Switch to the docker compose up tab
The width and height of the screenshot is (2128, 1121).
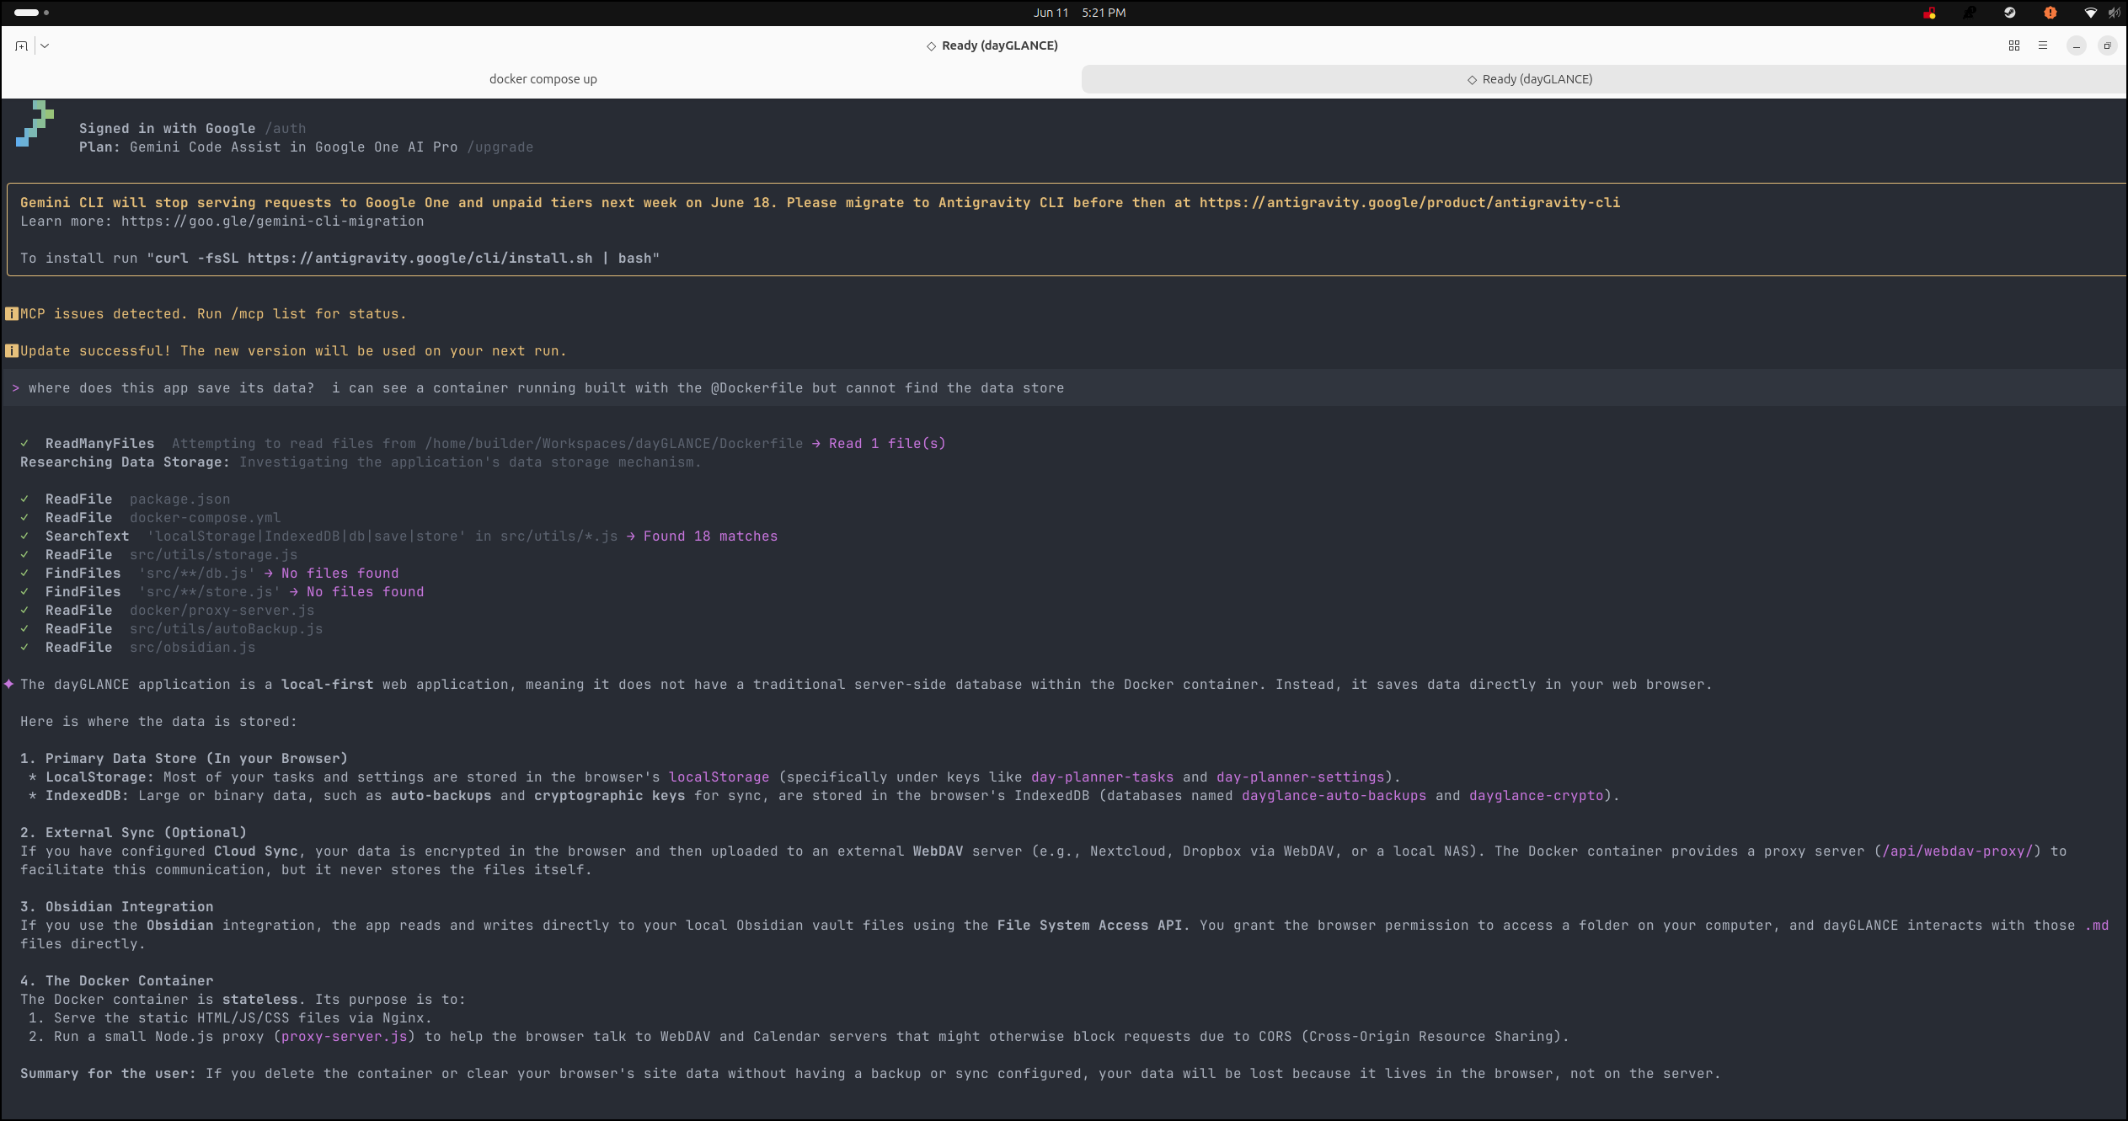click(x=543, y=79)
